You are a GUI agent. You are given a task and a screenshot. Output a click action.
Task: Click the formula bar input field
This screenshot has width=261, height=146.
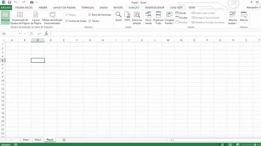156,34
